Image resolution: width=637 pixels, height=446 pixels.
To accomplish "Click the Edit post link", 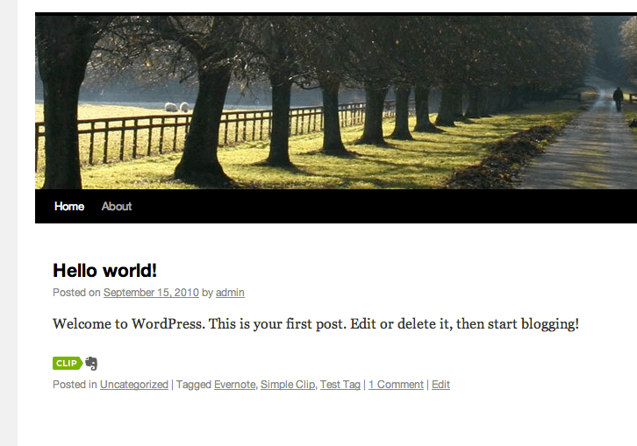I will click(440, 385).
